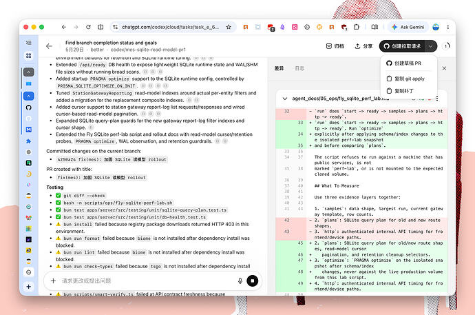
Task: Toggle the pull request dropdown arrow
Action: click(431, 46)
